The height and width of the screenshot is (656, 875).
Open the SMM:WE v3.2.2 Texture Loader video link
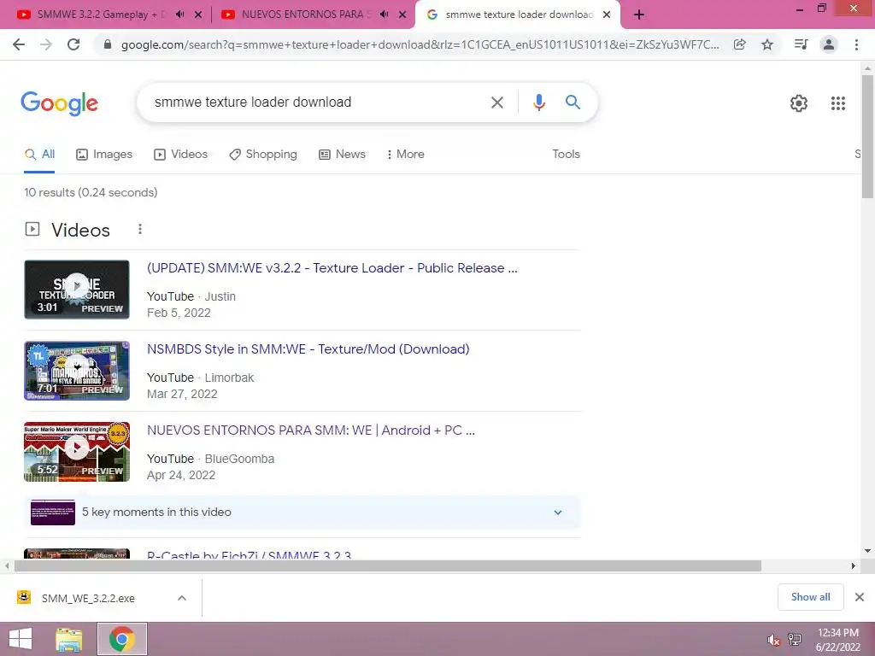[332, 267]
